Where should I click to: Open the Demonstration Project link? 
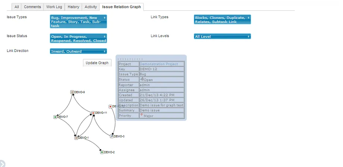(x=159, y=64)
